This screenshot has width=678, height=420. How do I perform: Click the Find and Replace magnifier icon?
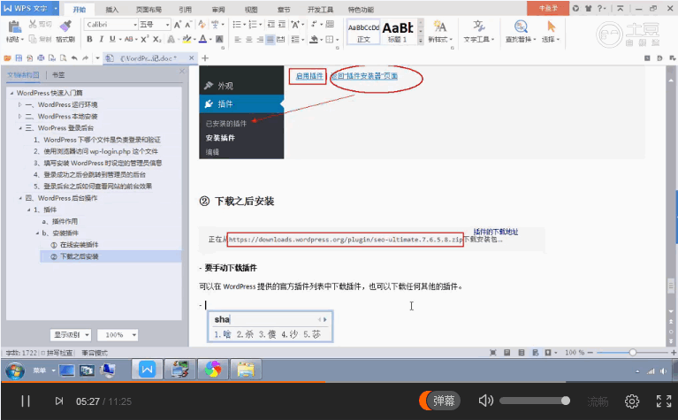(x=521, y=27)
